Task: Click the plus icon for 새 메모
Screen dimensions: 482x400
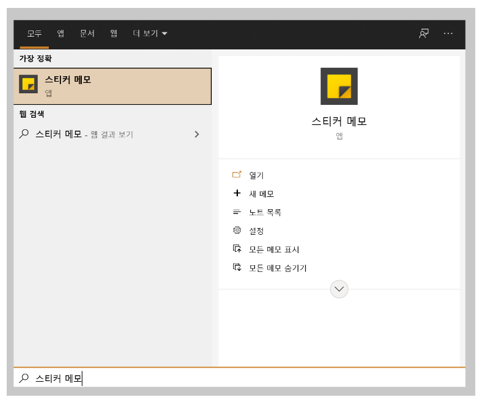Action: click(x=237, y=193)
